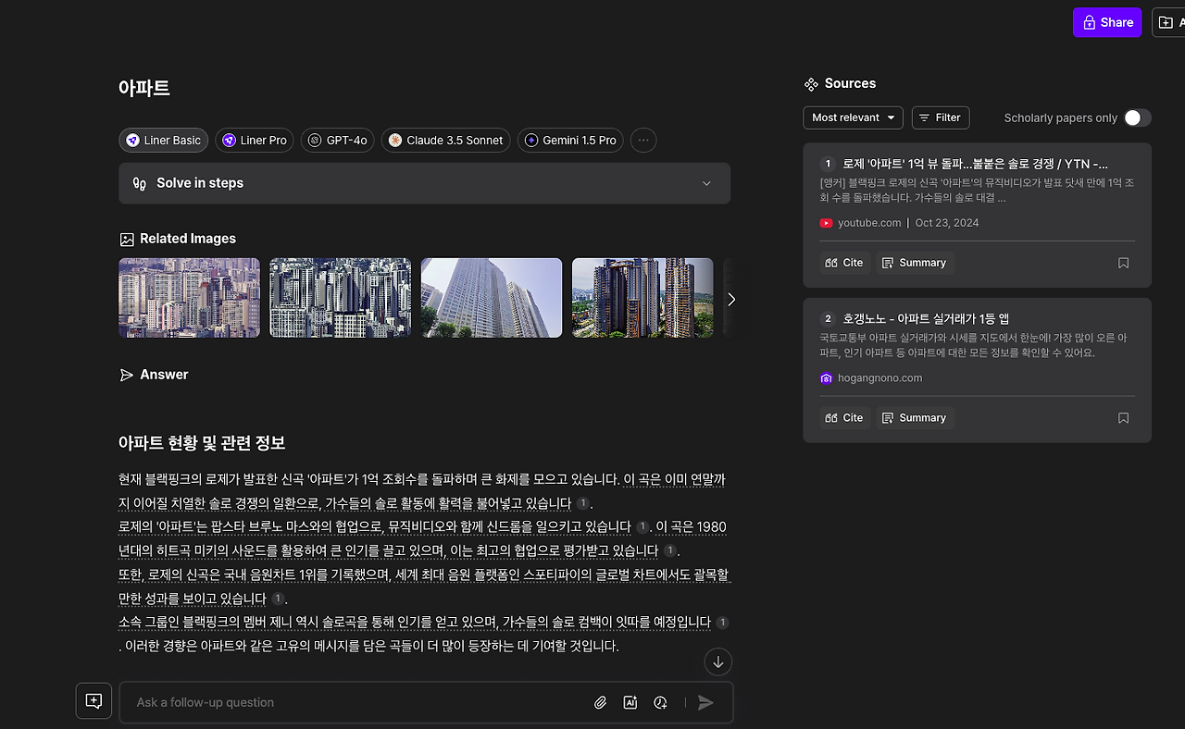This screenshot has height=729, width=1185.
Task: Toggle the Scholarly papers only switch
Action: (1138, 117)
